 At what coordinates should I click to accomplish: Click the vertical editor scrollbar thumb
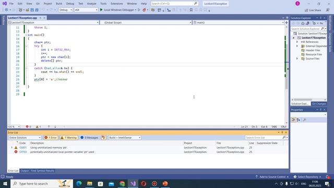pyautogui.click(x=287, y=66)
